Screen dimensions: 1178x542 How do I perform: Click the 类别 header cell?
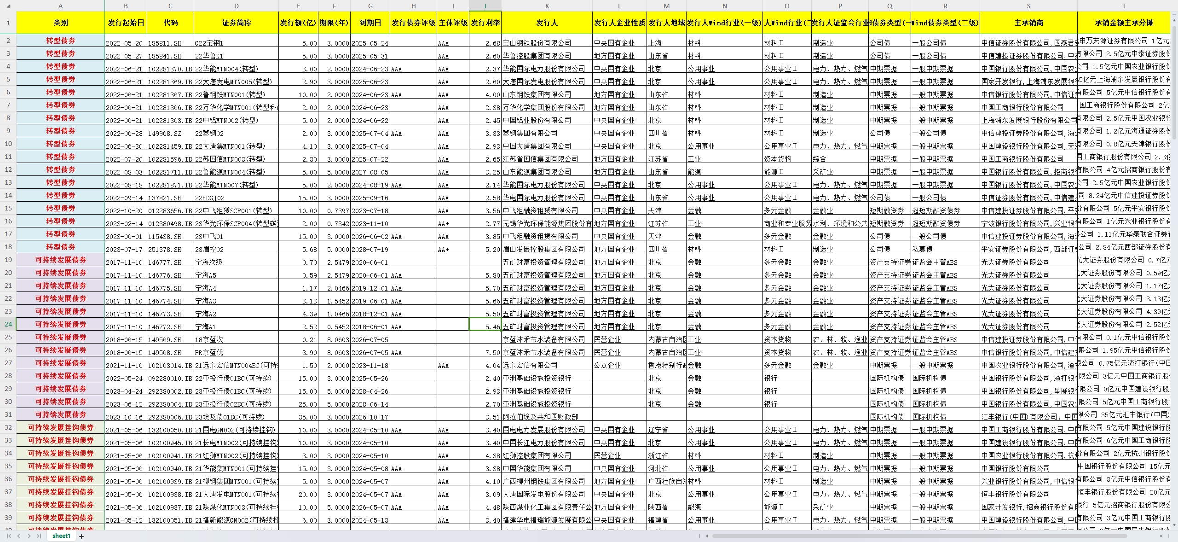point(60,23)
